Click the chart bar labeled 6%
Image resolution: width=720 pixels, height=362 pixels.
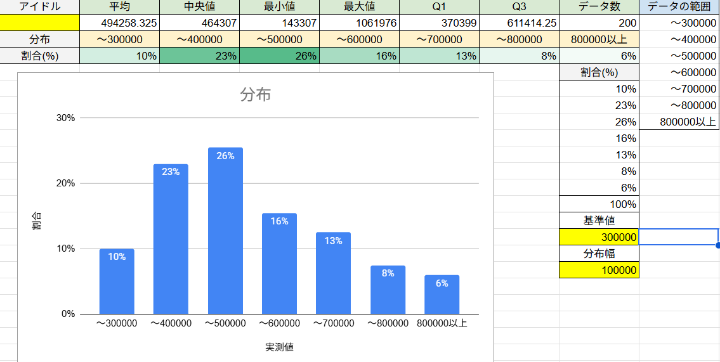tap(442, 295)
